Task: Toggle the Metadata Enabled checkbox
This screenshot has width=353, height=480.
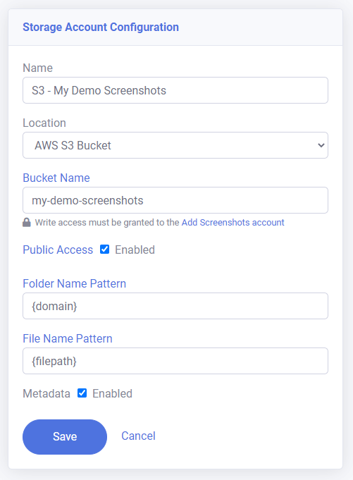Action: pos(82,393)
